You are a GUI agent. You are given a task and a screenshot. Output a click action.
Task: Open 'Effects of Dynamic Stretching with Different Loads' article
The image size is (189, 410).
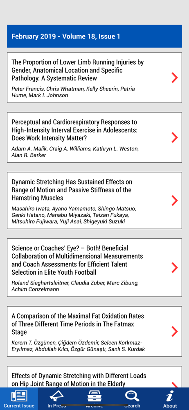[79, 380]
